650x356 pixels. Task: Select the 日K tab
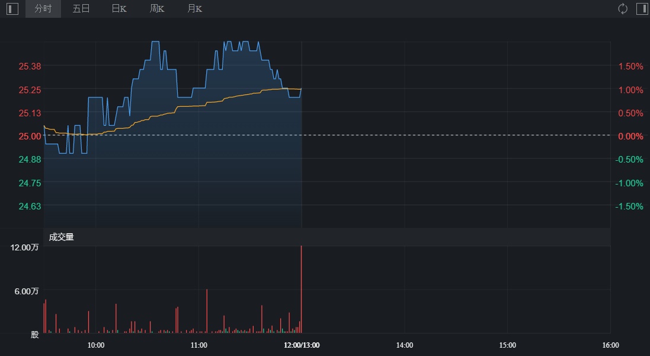tap(119, 9)
